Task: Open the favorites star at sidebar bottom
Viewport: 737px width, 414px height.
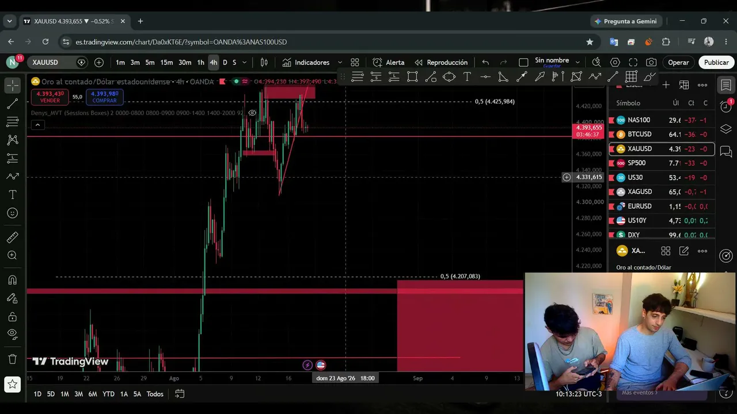Action: pos(13,384)
